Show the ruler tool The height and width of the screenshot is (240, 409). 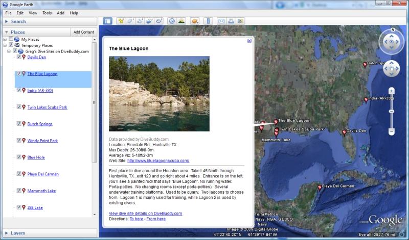208,21
